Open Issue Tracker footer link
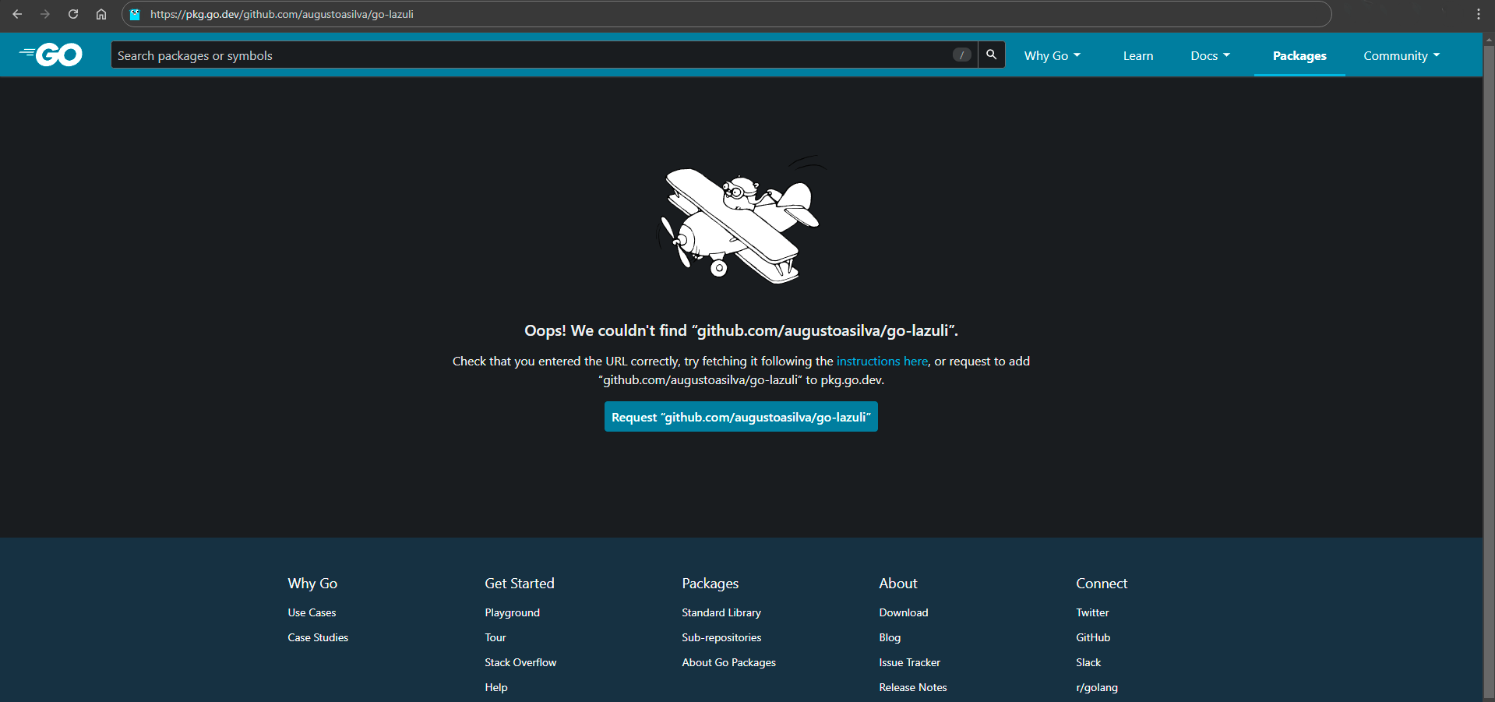1495x702 pixels. click(x=910, y=662)
